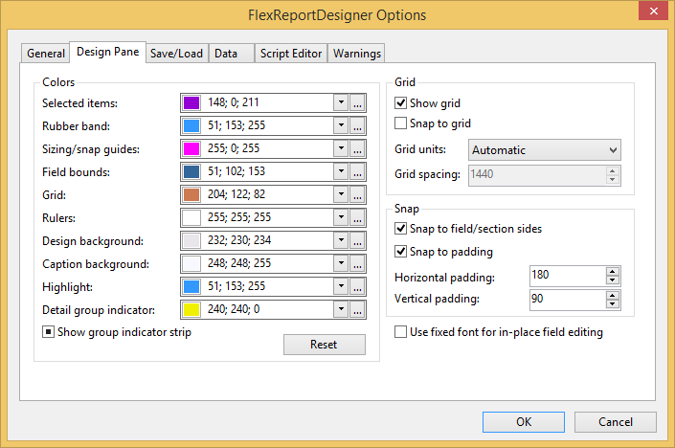Open Design background color dropdown arrow

tap(340, 241)
